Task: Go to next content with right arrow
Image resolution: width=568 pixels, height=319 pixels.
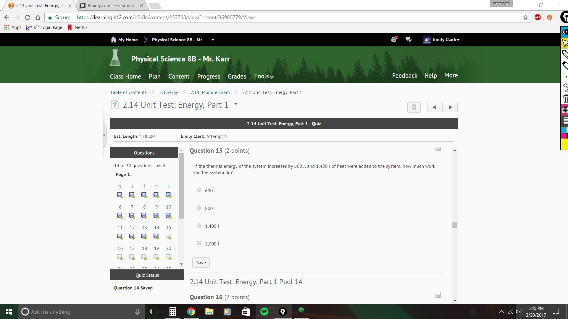Action: [x=450, y=107]
